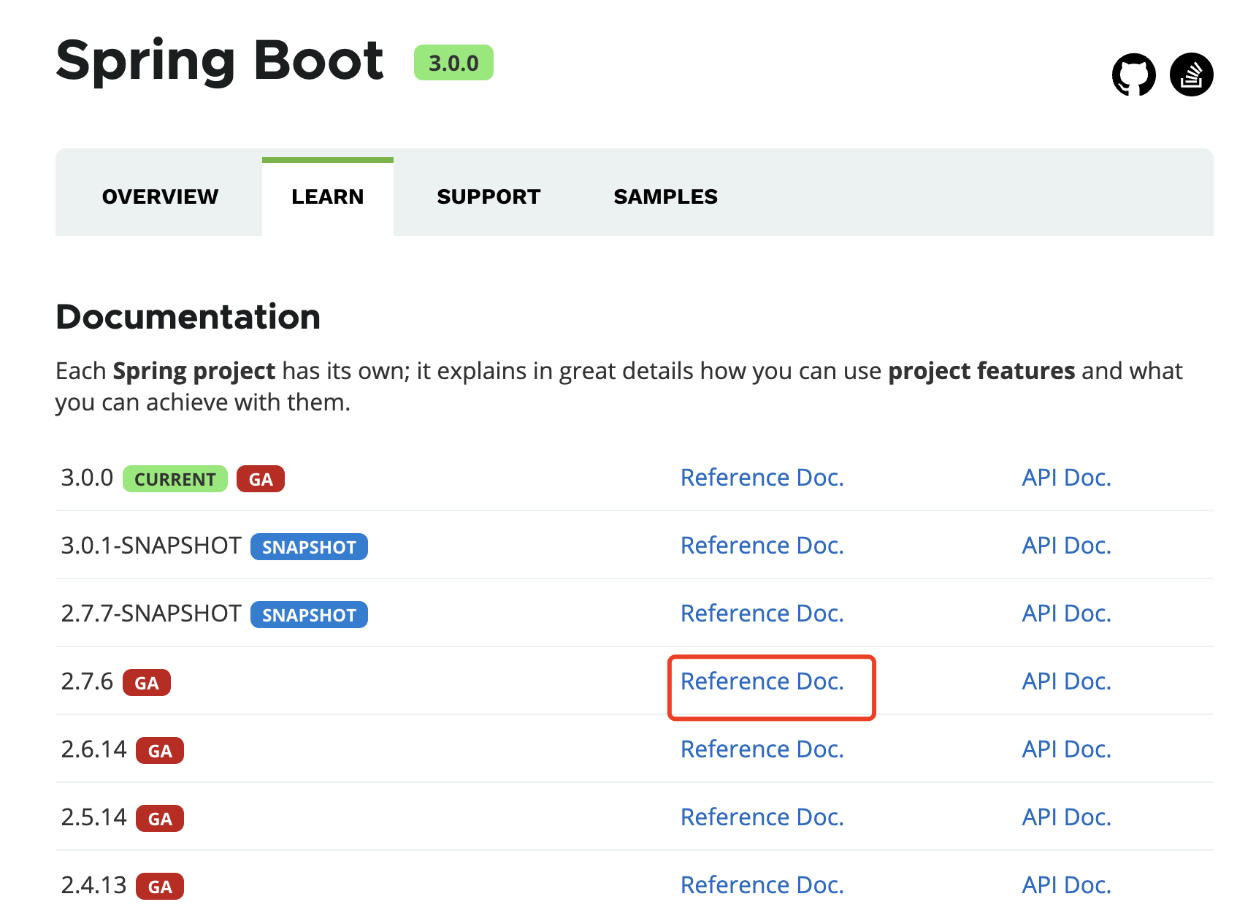Click the SNAPSHOT badge for 2.7.7-SNAPSHOT
Image resolution: width=1237 pixels, height=910 pixels.
click(309, 615)
